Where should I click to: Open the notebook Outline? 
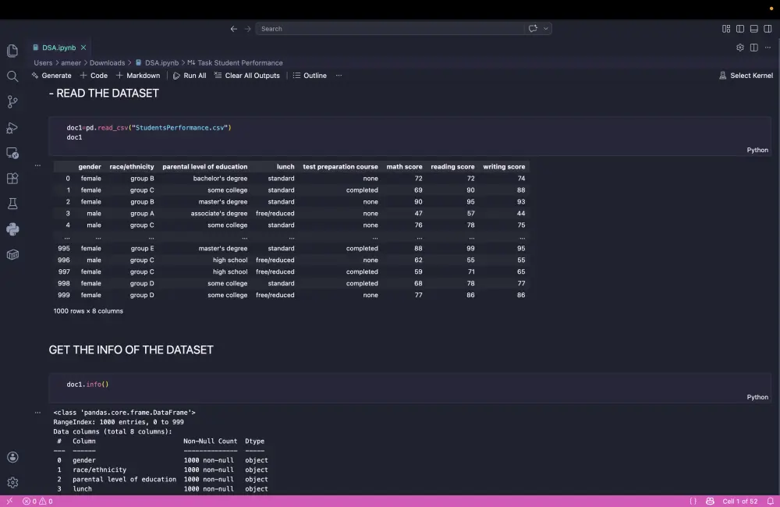pos(310,76)
